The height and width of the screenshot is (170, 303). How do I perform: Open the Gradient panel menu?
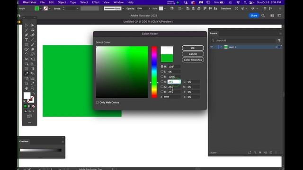[62, 142]
